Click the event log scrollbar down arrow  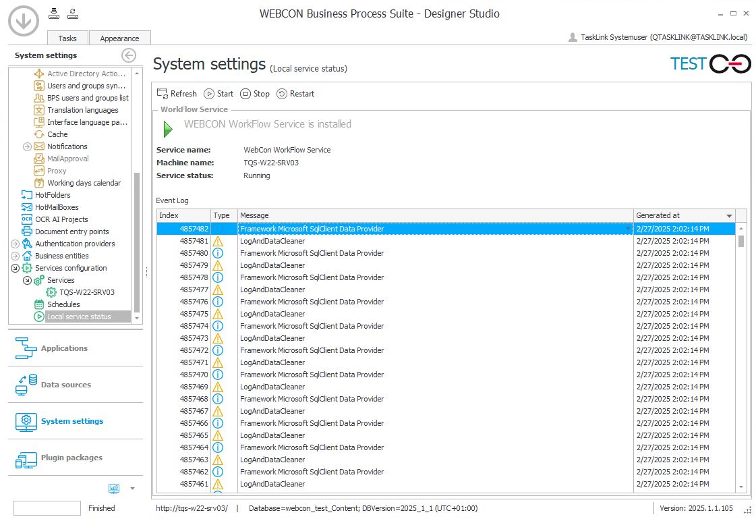tap(741, 487)
